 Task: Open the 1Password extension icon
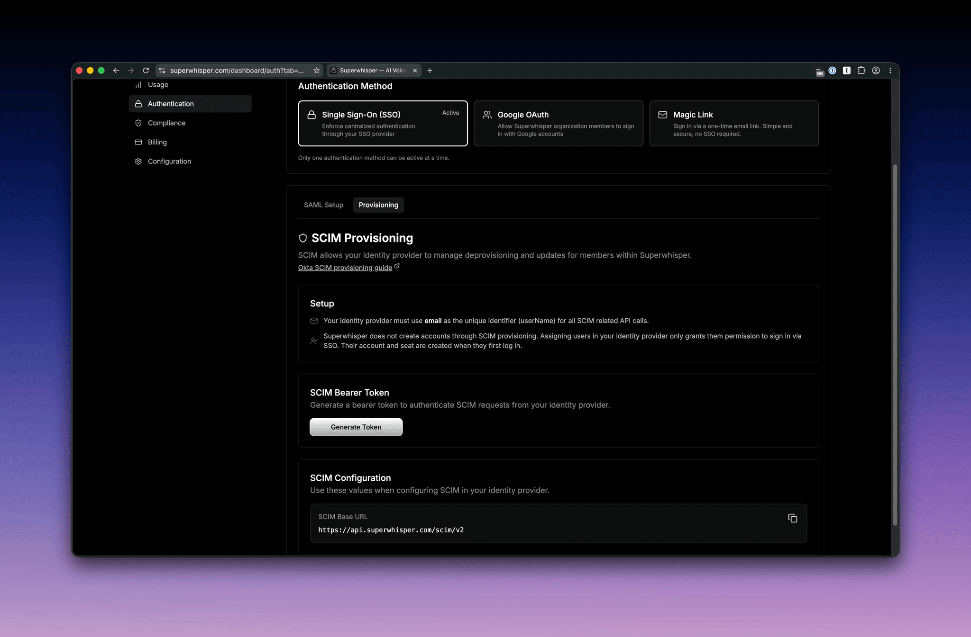click(832, 71)
